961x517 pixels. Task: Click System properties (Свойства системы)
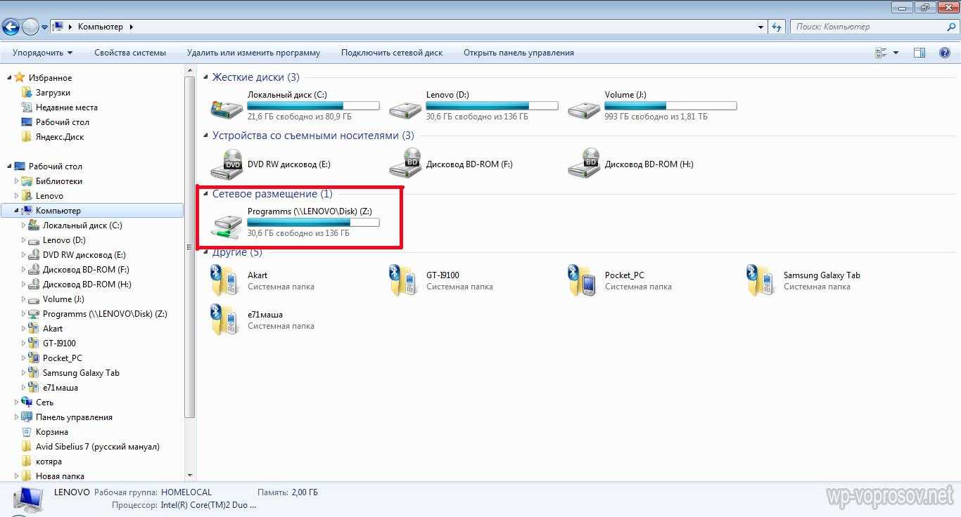(130, 53)
